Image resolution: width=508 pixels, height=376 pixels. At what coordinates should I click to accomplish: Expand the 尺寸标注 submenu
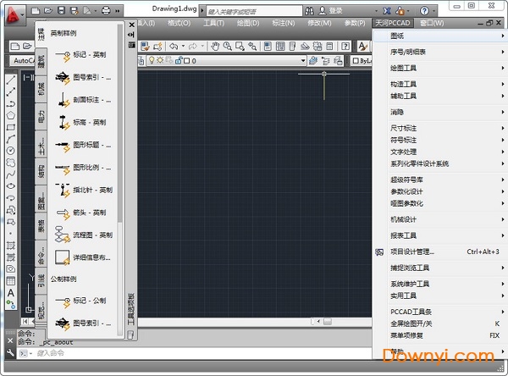point(439,129)
